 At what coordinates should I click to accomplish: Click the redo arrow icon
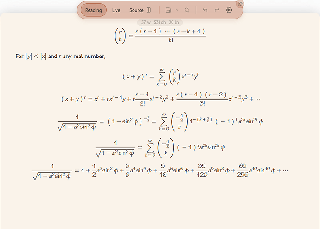[x=217, y=10]
